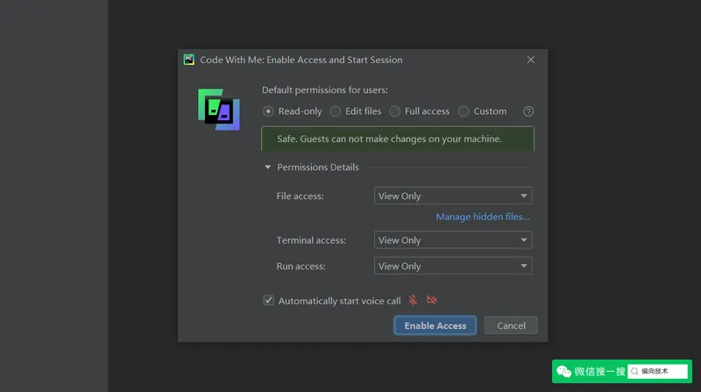
Task: Click the PyCharm icon in title bar
Action: pyautogui.click(x=189, y=60)
